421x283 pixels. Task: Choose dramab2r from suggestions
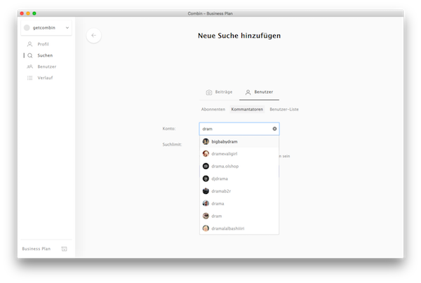pyautogui.click(x=239, y=191)
